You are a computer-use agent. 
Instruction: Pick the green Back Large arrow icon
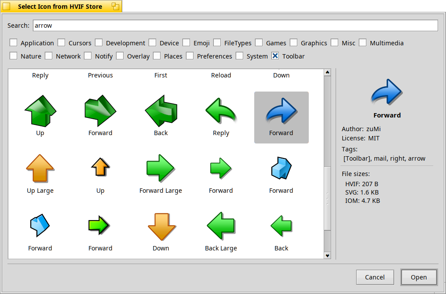(221, 227)
